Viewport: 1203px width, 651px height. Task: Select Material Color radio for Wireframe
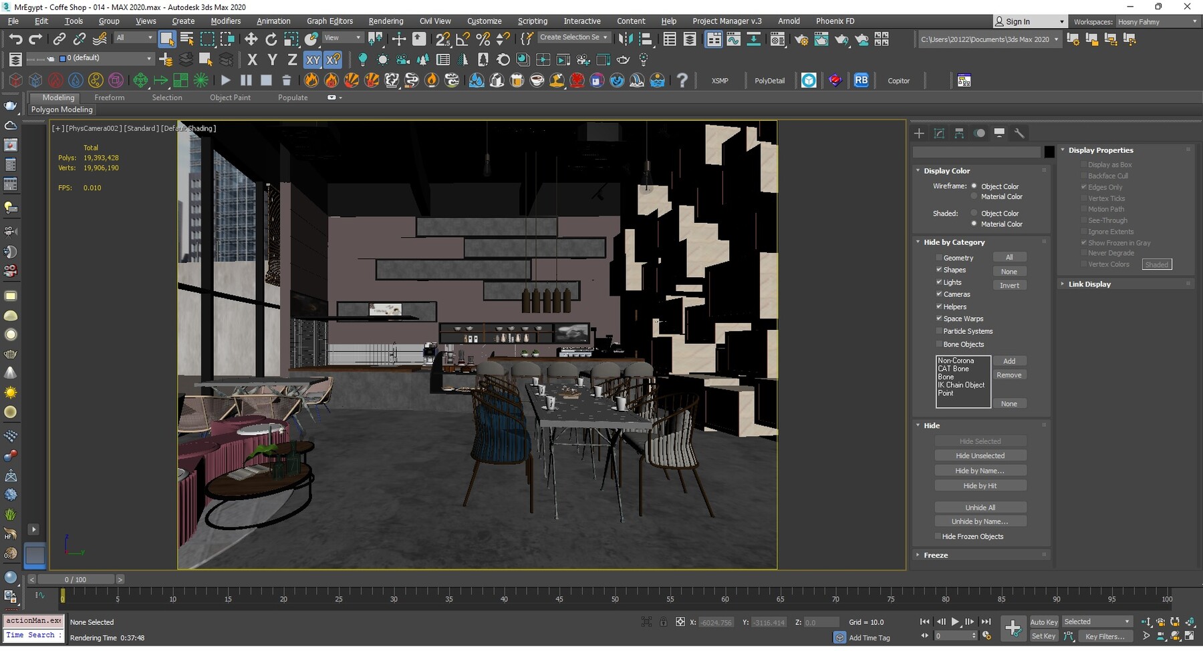coord(974,196)
